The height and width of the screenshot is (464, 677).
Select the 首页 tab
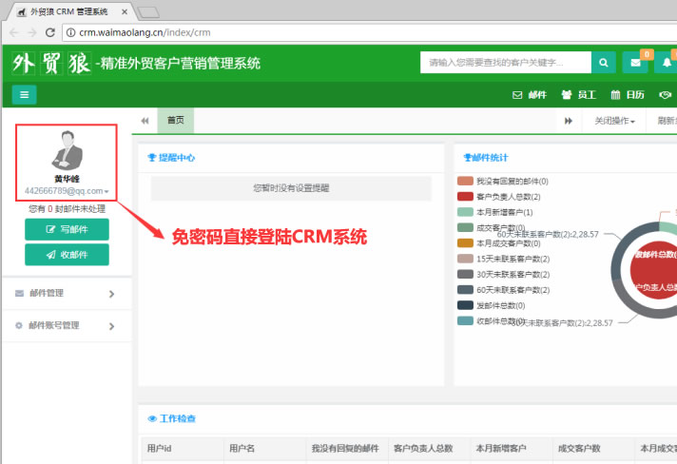coord(176,121)
